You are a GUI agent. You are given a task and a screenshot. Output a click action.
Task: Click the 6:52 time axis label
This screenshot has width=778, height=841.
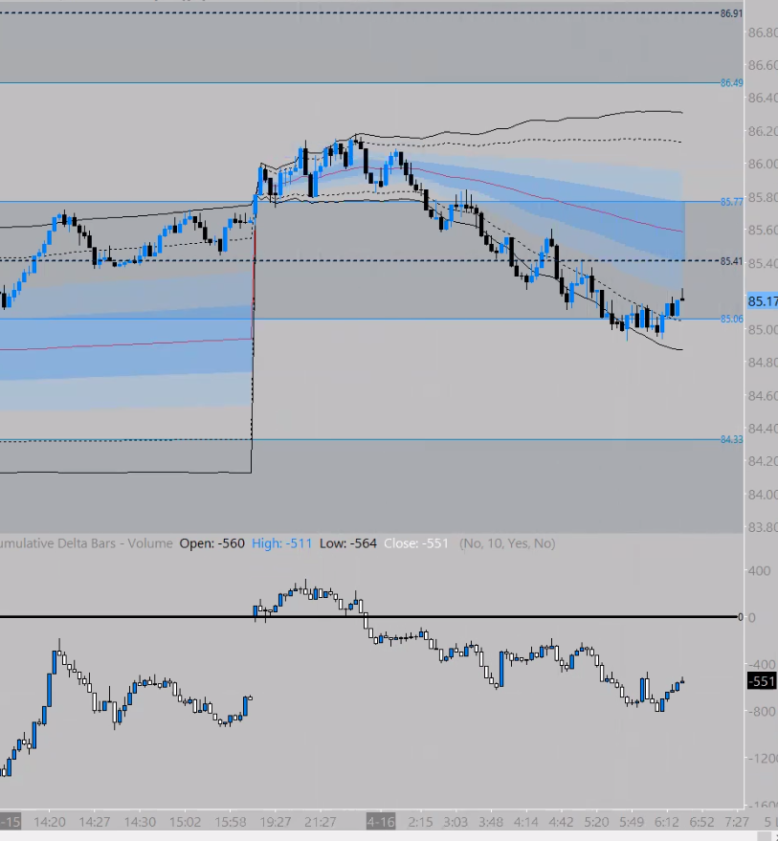(x=701, y=822)
